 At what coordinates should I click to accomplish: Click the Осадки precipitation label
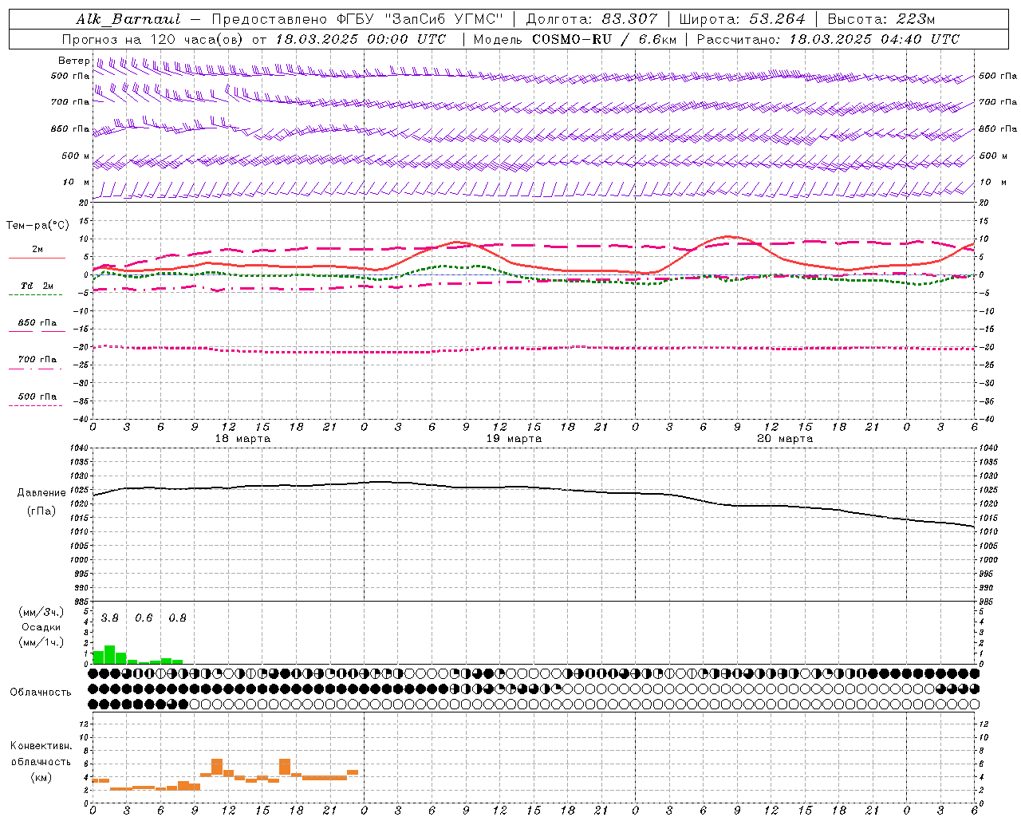41,627
